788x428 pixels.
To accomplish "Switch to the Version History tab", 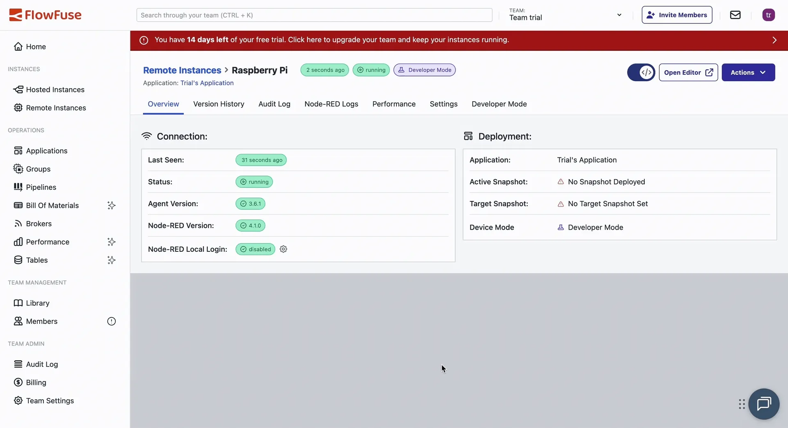I will [219, 104].
